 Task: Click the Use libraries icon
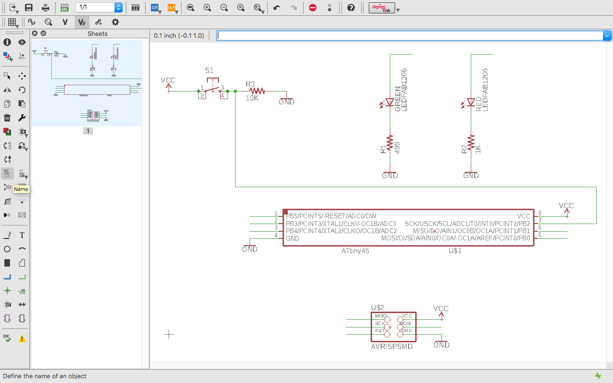136,8
